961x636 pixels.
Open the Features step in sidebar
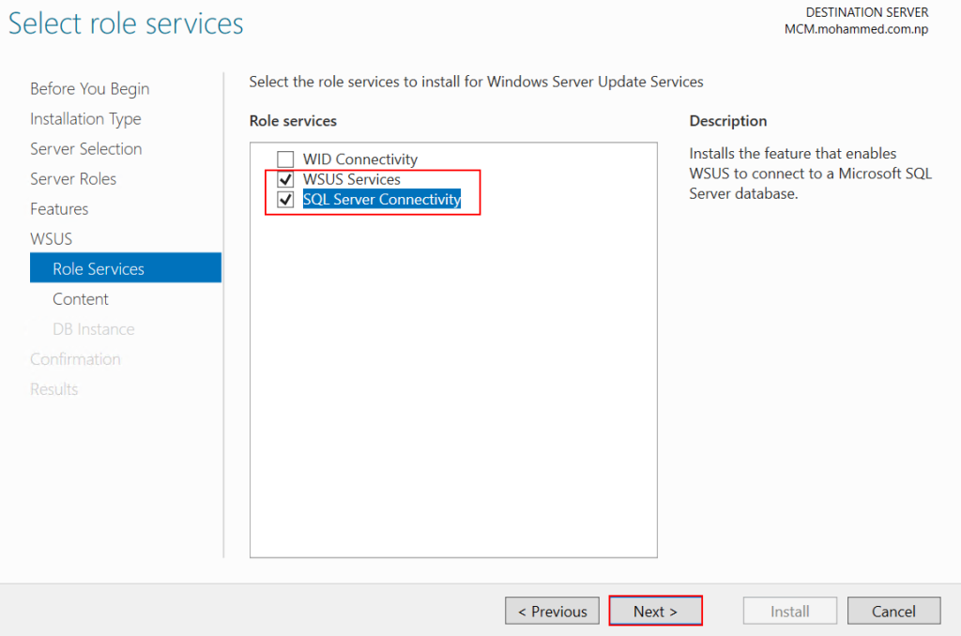coord(59,208)
